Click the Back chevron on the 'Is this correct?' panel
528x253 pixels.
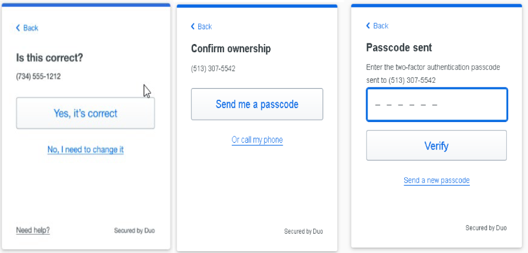click(18, 28)
